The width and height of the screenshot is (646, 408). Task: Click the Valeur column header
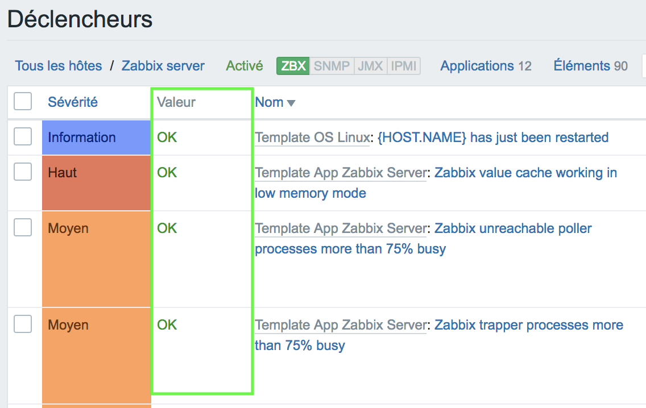pyautogui.click(x=176, y=102)
